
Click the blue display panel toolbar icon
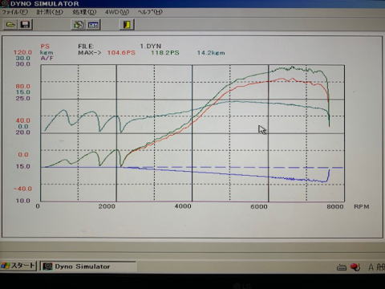93,25
